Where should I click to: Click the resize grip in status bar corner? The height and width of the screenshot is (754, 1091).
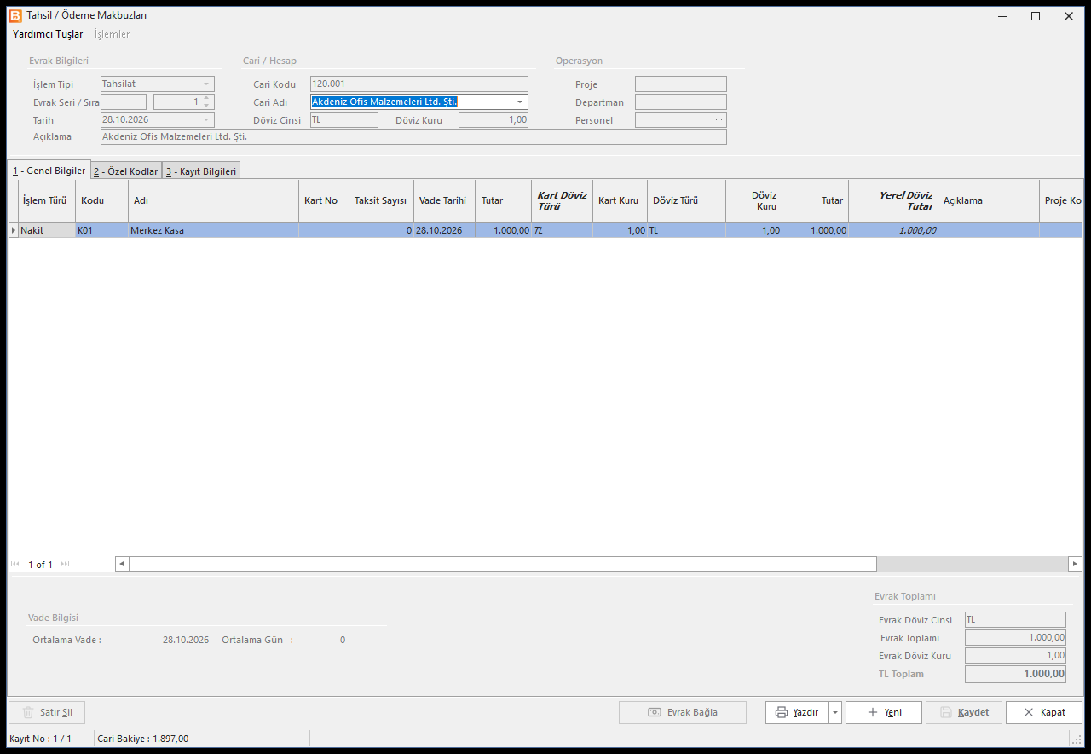point(1076,739)
